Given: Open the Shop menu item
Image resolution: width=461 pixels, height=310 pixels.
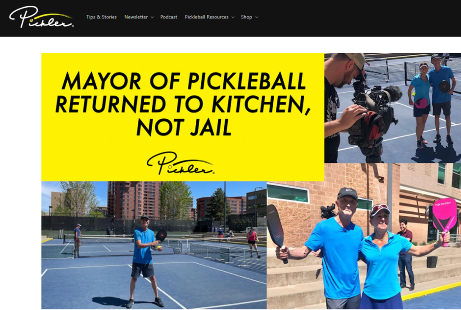Looking at the screenshot, I should (246, 17).
